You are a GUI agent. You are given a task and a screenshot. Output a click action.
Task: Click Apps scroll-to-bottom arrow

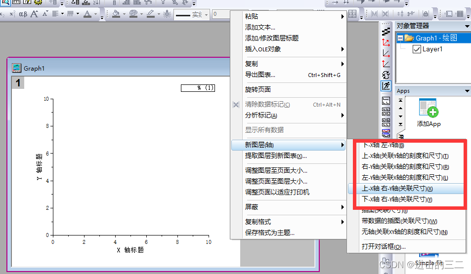(400, 124)
